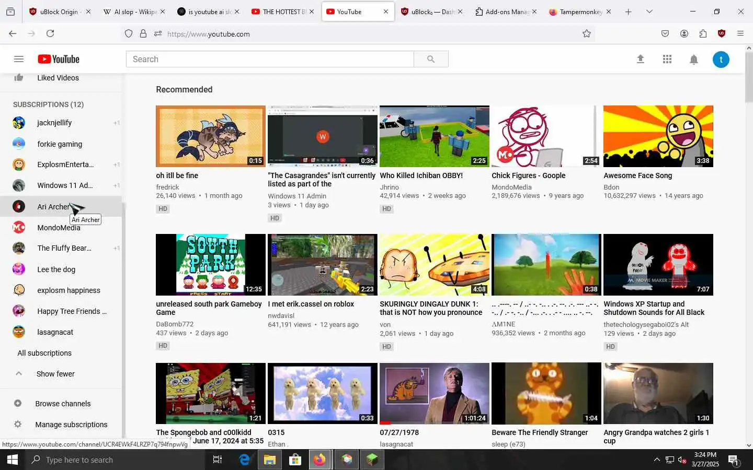Open All subscriptions link
Viewport: 753px width, 470px height.
(x=44, y=353)
